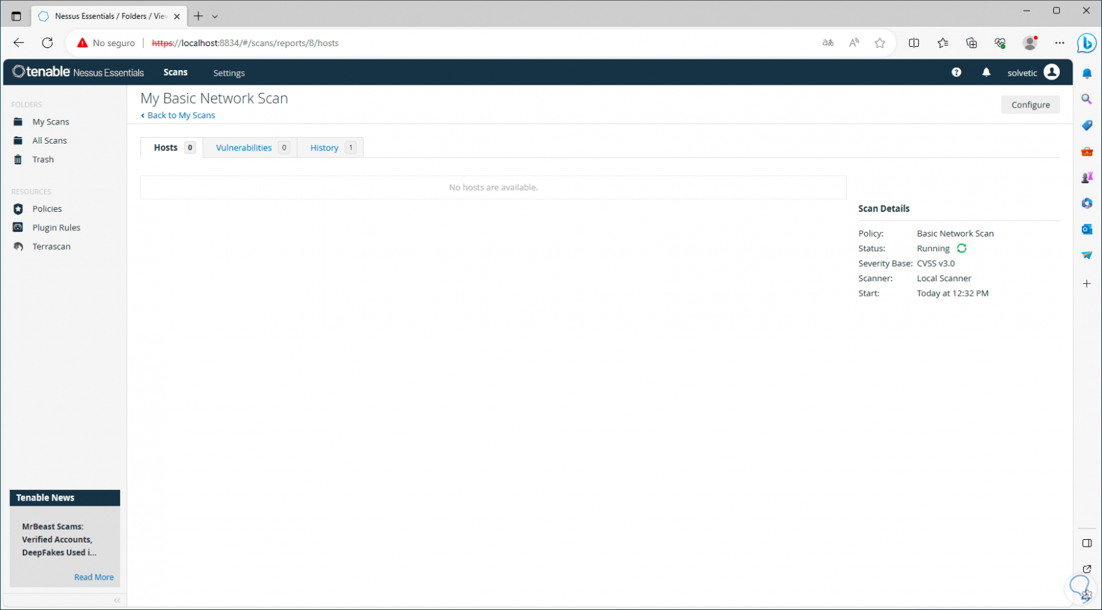Open the notifications bell in Nessus header

(986, 72)
